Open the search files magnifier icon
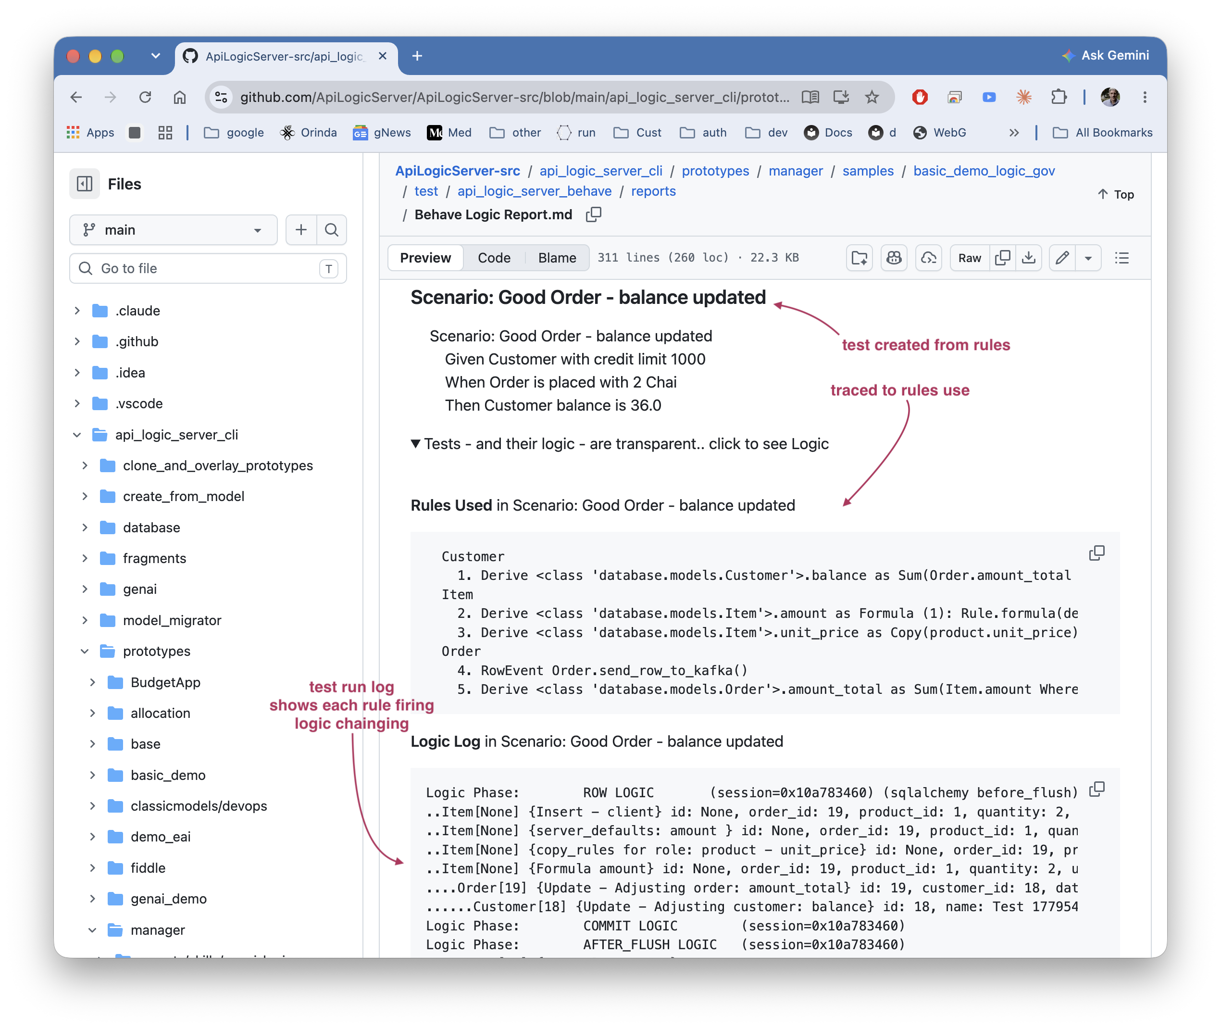The image size is (1221, 1029). (332, 230)
